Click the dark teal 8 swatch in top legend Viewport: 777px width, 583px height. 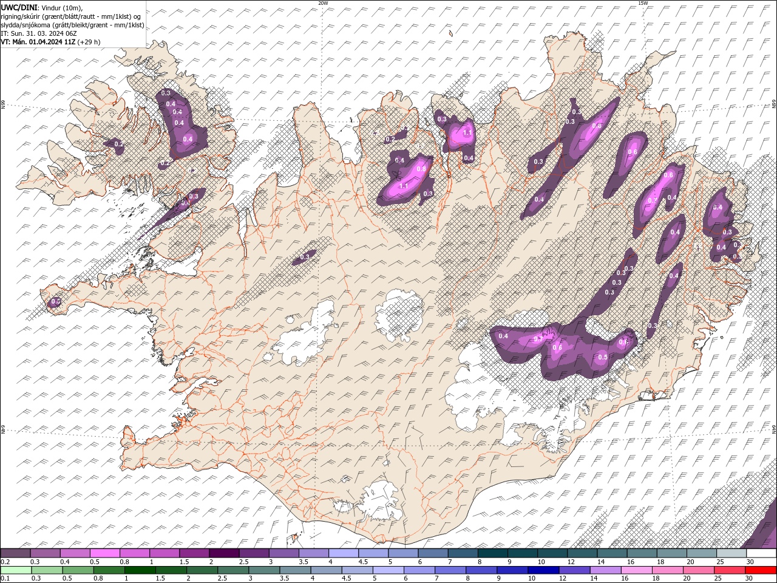(492, 553)
